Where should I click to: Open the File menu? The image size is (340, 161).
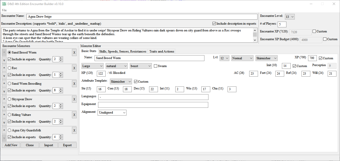pos(4,10)
